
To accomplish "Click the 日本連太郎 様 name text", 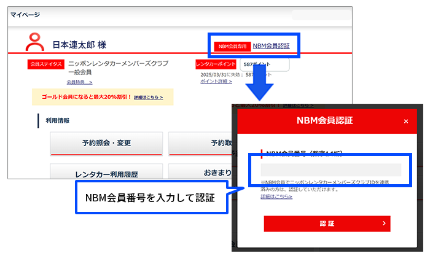I will (x=79, y=45).
